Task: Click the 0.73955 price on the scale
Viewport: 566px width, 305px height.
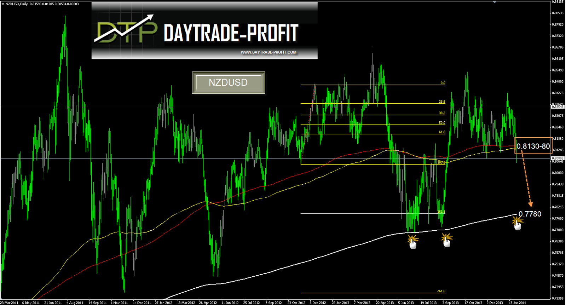Action: [558, 287]
